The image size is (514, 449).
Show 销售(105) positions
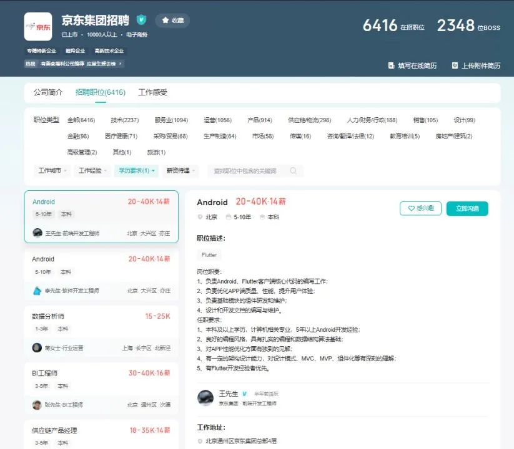coord(425,120)
